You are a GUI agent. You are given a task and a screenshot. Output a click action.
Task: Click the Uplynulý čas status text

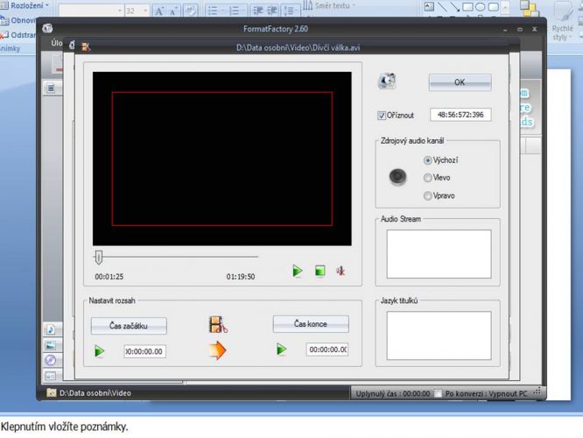click(393, 393)
